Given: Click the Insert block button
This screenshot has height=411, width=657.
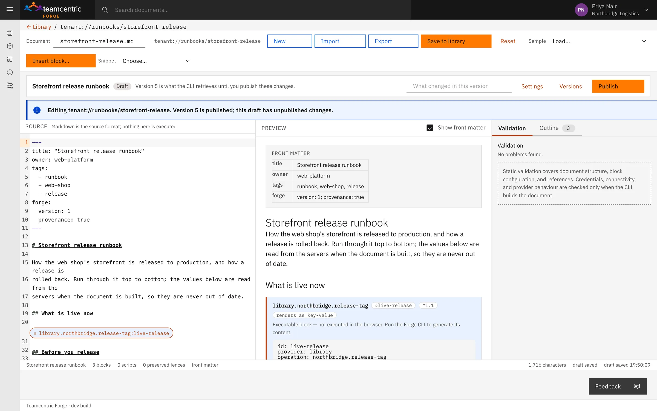Looking at the screenshot, I should click(61, 61).
